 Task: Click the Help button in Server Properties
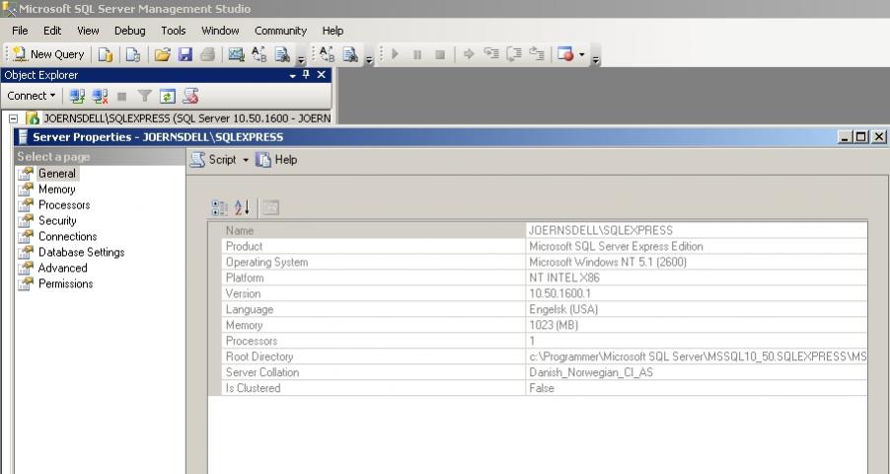[x=277, y=160]
